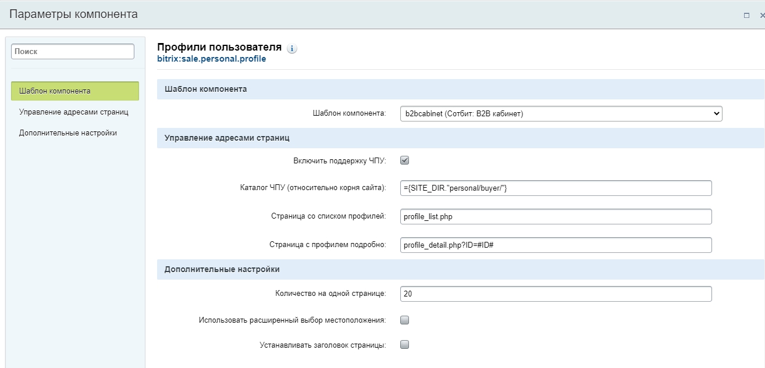Click the Страница со списком профилей field

pos(556,216)
